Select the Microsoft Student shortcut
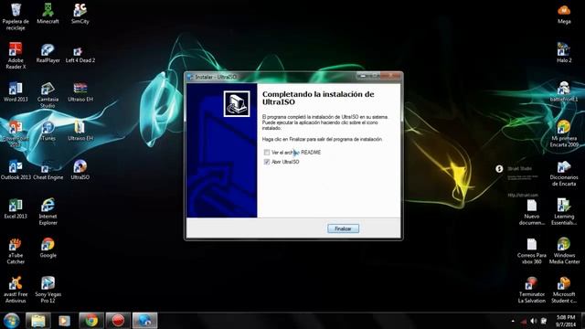Viewport: 585px width, 329px height. tap(564, 290)
